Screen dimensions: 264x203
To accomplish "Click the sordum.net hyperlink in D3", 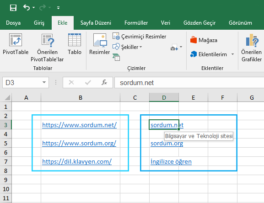I will pyautogui.click(x=167, y=125).
